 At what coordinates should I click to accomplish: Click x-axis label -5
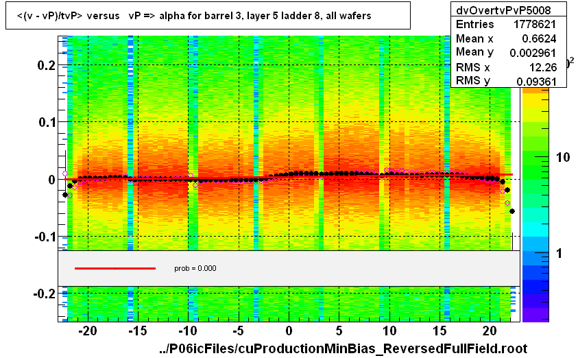coord(238,331)
